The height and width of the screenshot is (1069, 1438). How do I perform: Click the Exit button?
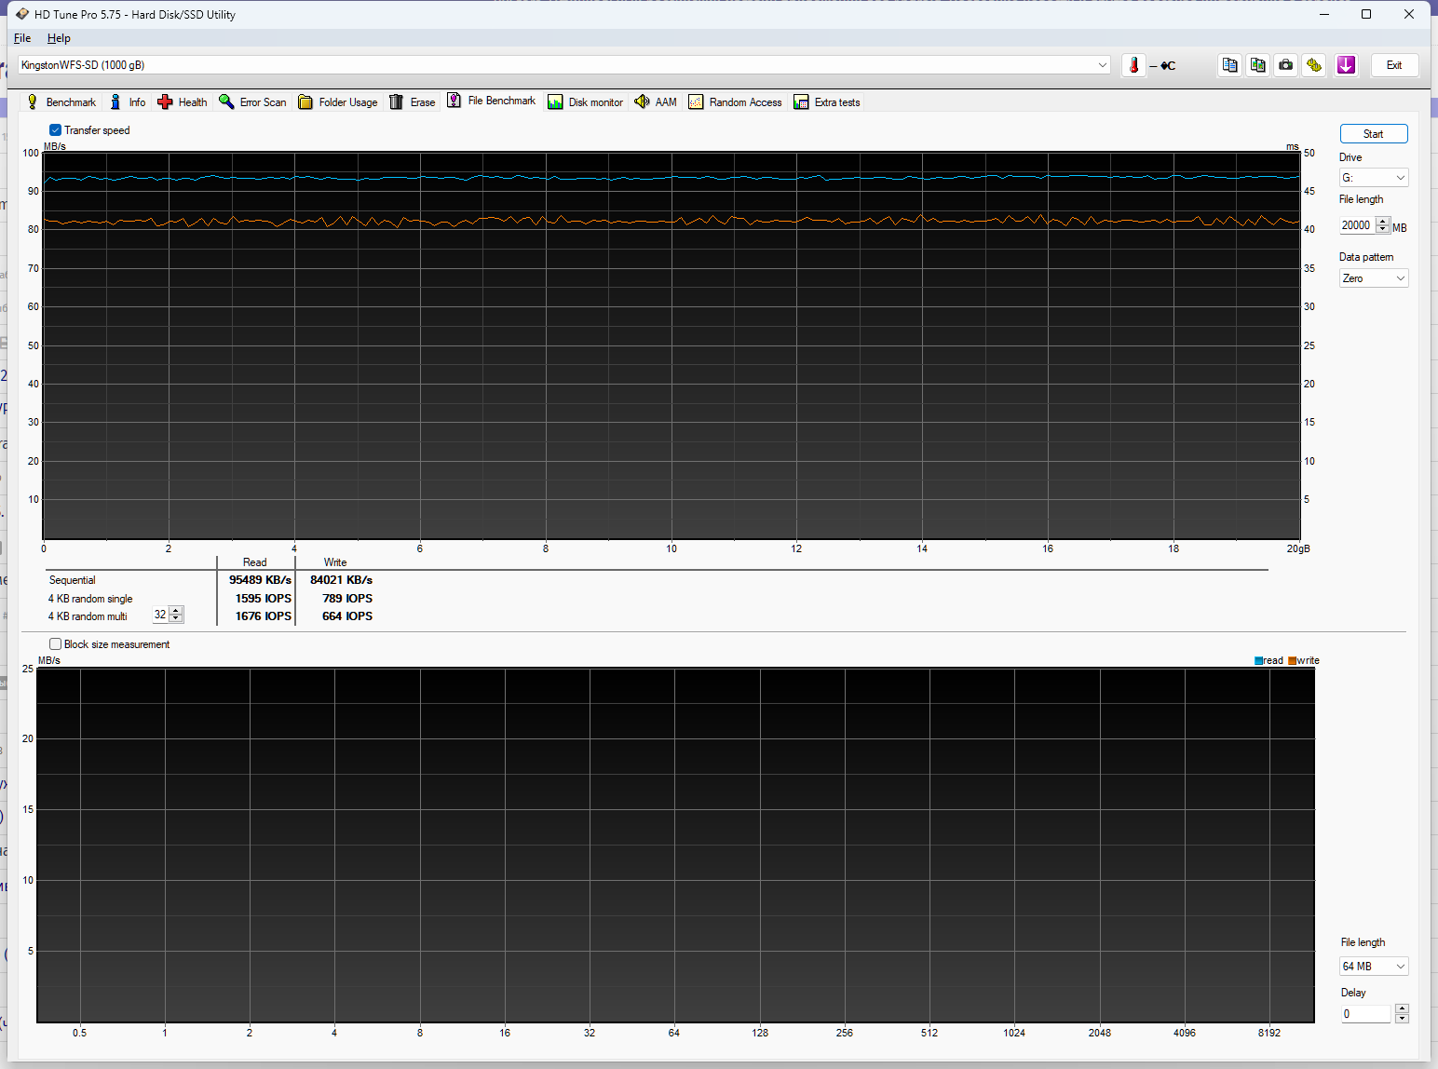[x=1394, y=65]
